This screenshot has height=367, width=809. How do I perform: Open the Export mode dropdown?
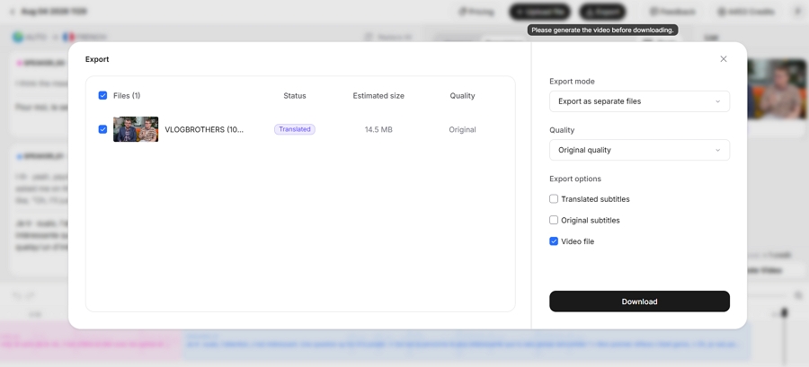639,101
